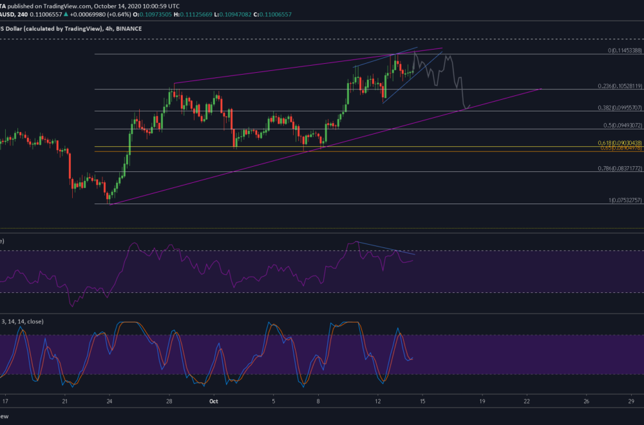This screenshot has width=644, height=425.
Task: Click the '+0.00069980 (+0.64%)' change value
Action: [100, 14]
